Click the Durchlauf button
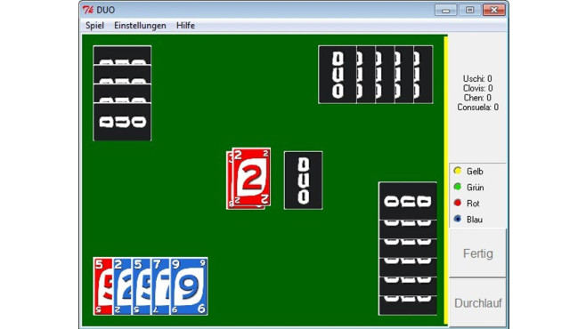Image resolution: width=586 pixels, height=329 pixels. tap(477, 303)
